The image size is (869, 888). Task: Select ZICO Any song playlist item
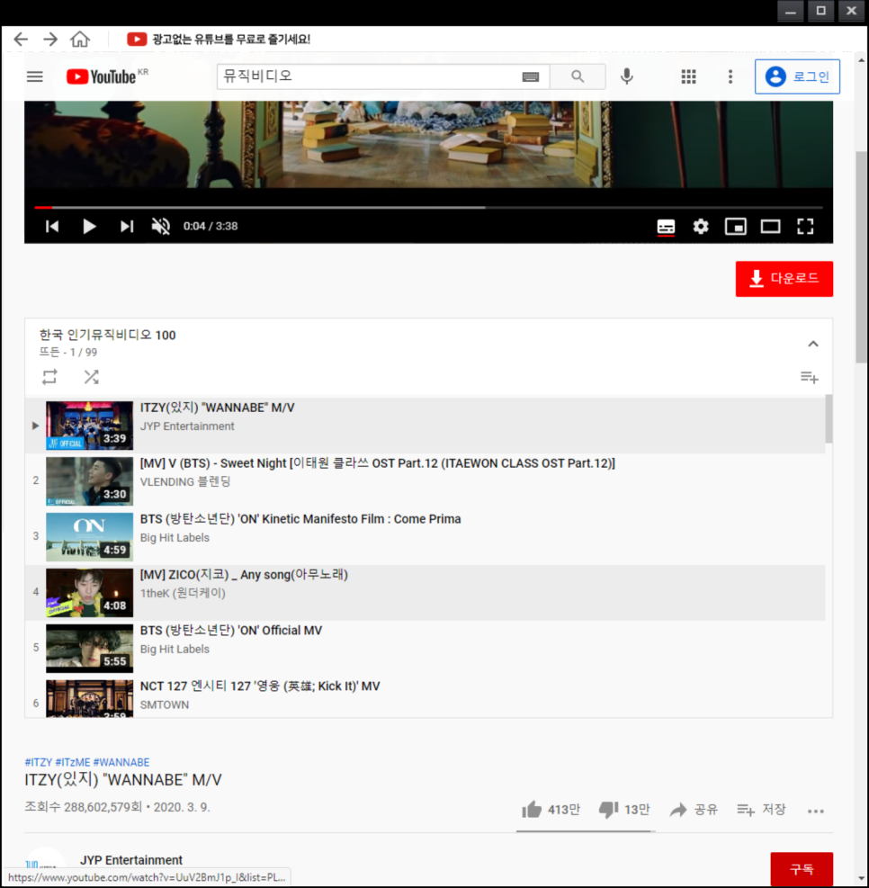coord(425,592)
